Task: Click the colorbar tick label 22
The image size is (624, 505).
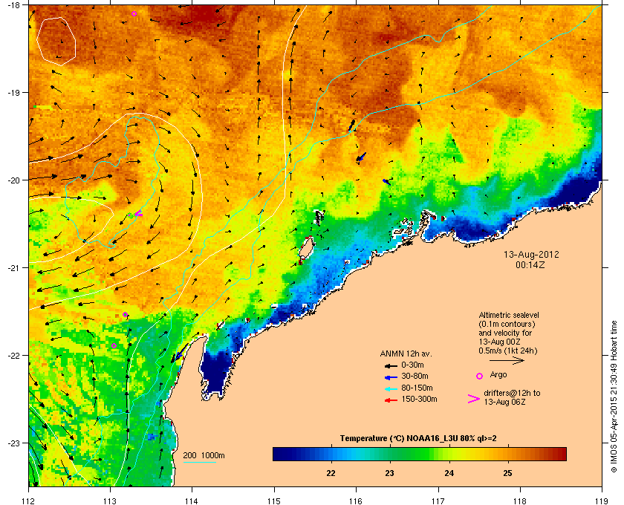Action: tap(331, 473)
